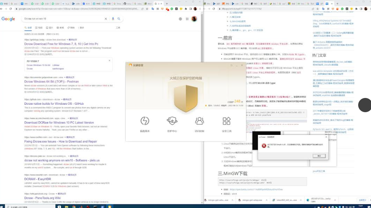Close the cc1.exe system error dialog
Image resolution: width=371 pixels, height=208 pixels.
[x=326, y=137]
